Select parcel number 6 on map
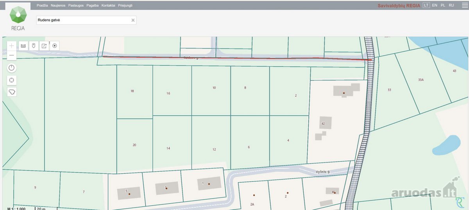This screenshot has height=210, width=469. [249, 147]
